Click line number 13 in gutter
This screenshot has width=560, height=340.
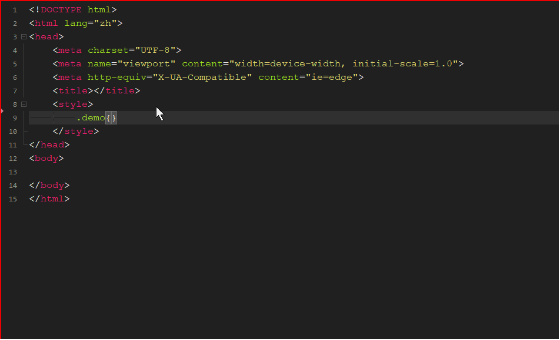tap(13, 173)
